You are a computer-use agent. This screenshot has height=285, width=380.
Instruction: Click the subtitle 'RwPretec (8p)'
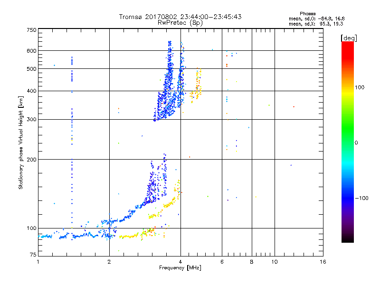pyautogui.click(x=180, y=23)
